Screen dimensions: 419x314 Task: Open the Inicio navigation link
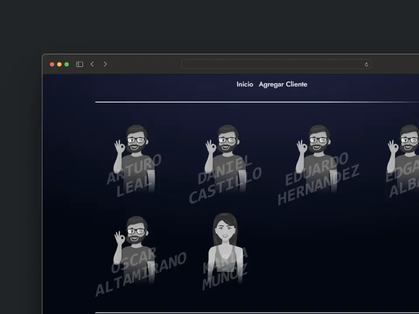(244, 84)
